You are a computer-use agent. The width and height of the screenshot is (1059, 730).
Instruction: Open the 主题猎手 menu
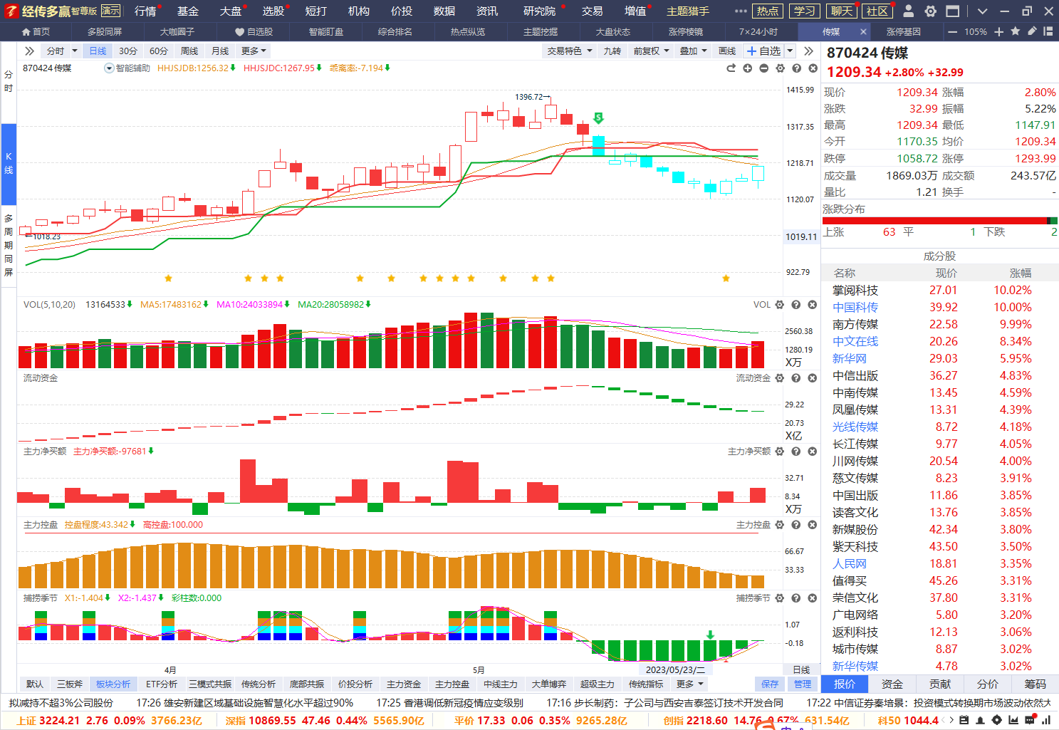688,11
